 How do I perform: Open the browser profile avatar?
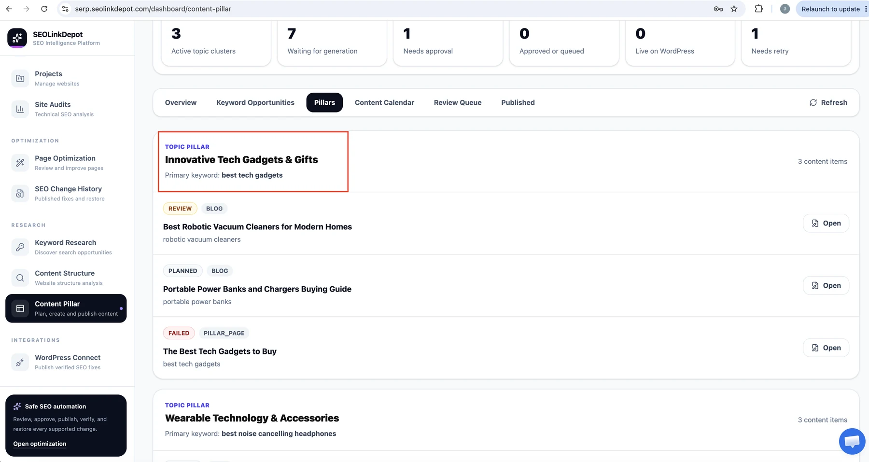click(785, 9)
